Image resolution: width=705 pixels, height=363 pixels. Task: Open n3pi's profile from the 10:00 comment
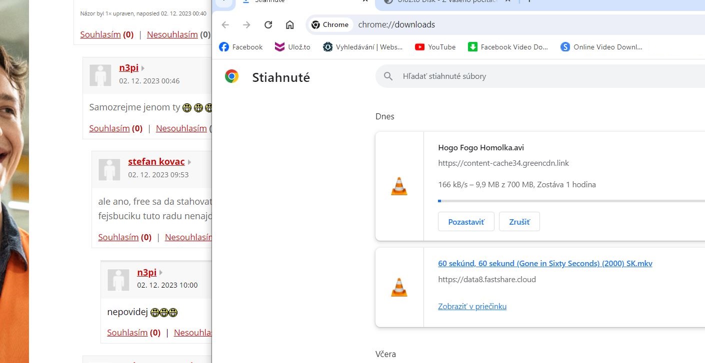[x=147, y=272]
